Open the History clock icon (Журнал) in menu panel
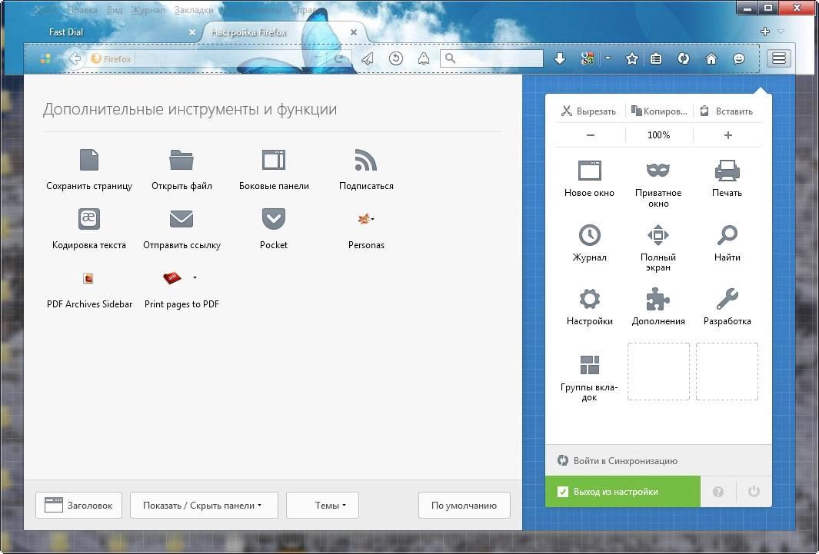The image size is (819, 554). click(590, 235)
